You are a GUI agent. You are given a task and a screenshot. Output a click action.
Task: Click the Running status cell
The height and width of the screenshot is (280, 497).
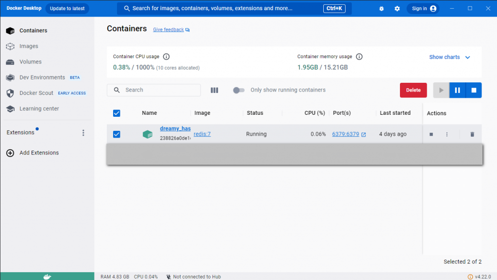[x=256, y=134]
